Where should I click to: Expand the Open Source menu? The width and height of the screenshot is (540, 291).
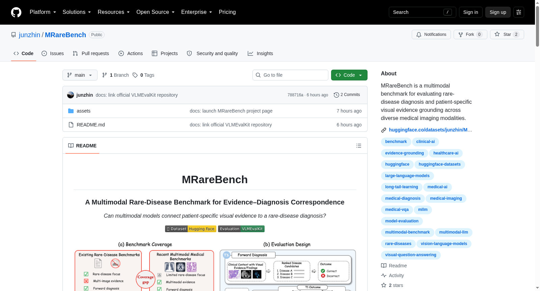[155, 12]
